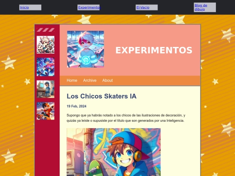Click the post's intro paragraph text
This screenshot has height=176, width=235.
[x=126, y=118]
